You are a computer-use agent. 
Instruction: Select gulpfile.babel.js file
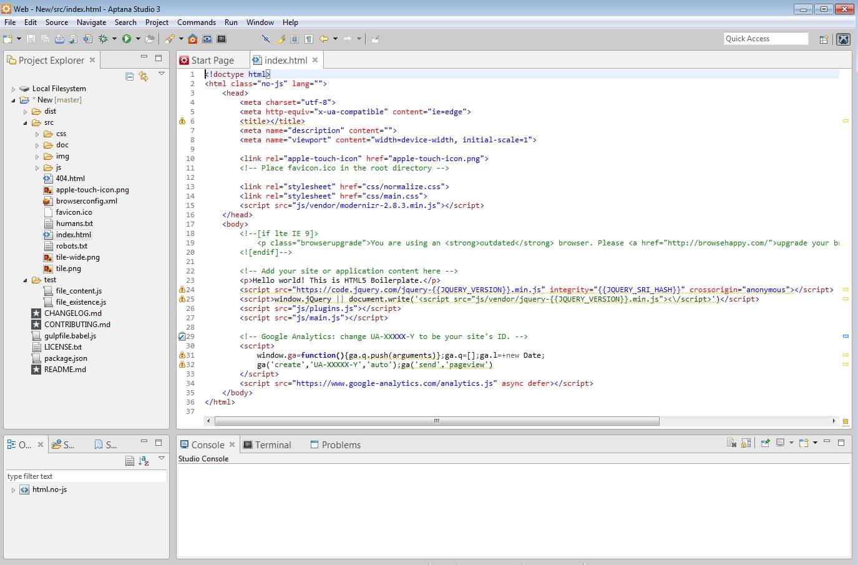coord(70,336)
